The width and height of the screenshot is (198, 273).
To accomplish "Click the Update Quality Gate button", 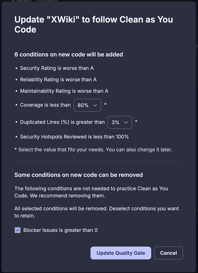I will pyautogui.click(x=121, y=253).
